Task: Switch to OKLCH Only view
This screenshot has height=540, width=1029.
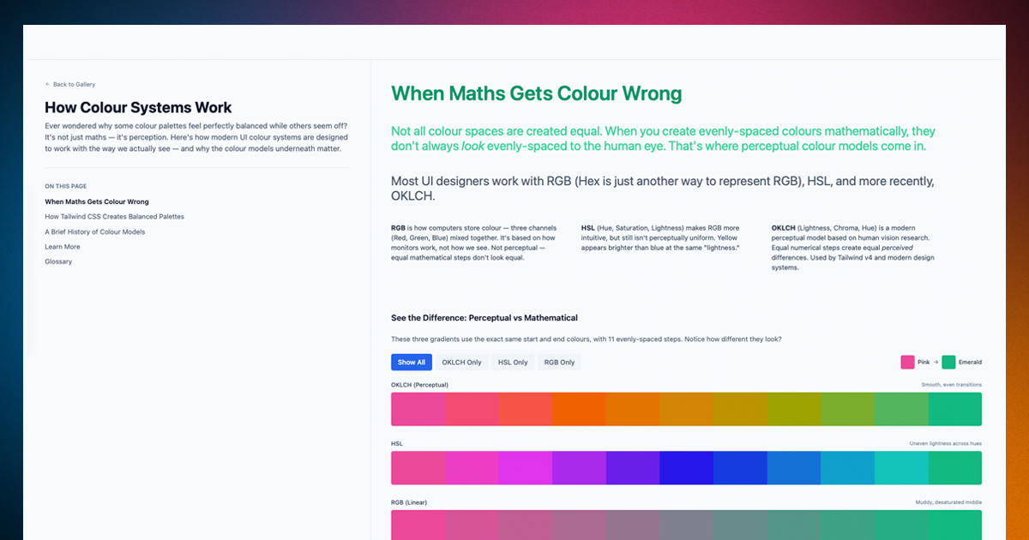Action: coord(462,363)
